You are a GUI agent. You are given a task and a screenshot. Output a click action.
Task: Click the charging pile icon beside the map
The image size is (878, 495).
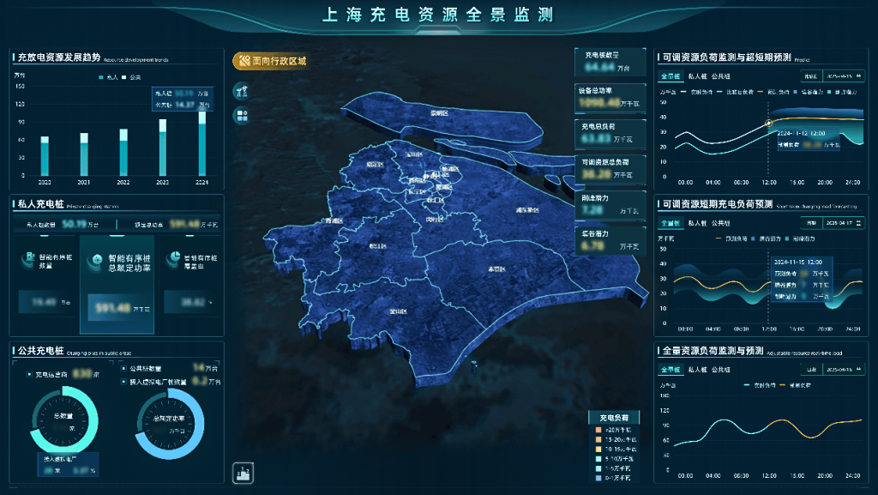pos(241,91)
